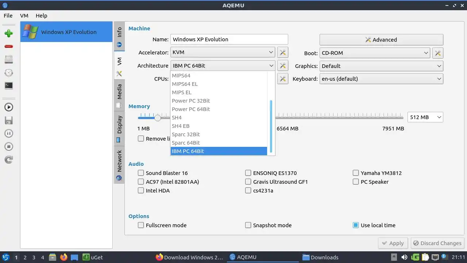Viewport: 467px width, 263px height.
Task: Click the green plus add VM icon
Action: point(9,33)
